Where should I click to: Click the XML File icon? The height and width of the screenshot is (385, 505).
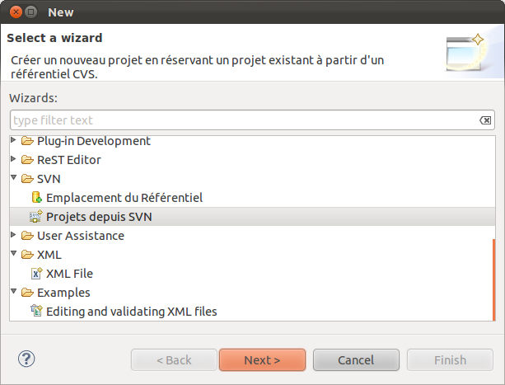pyautogui.click(x=36, y=273)
